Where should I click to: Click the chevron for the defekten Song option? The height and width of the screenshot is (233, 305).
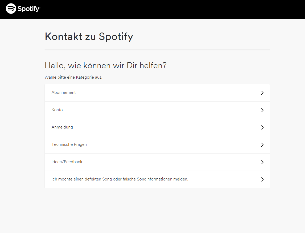pyautogui.click(x=262, y=179)
